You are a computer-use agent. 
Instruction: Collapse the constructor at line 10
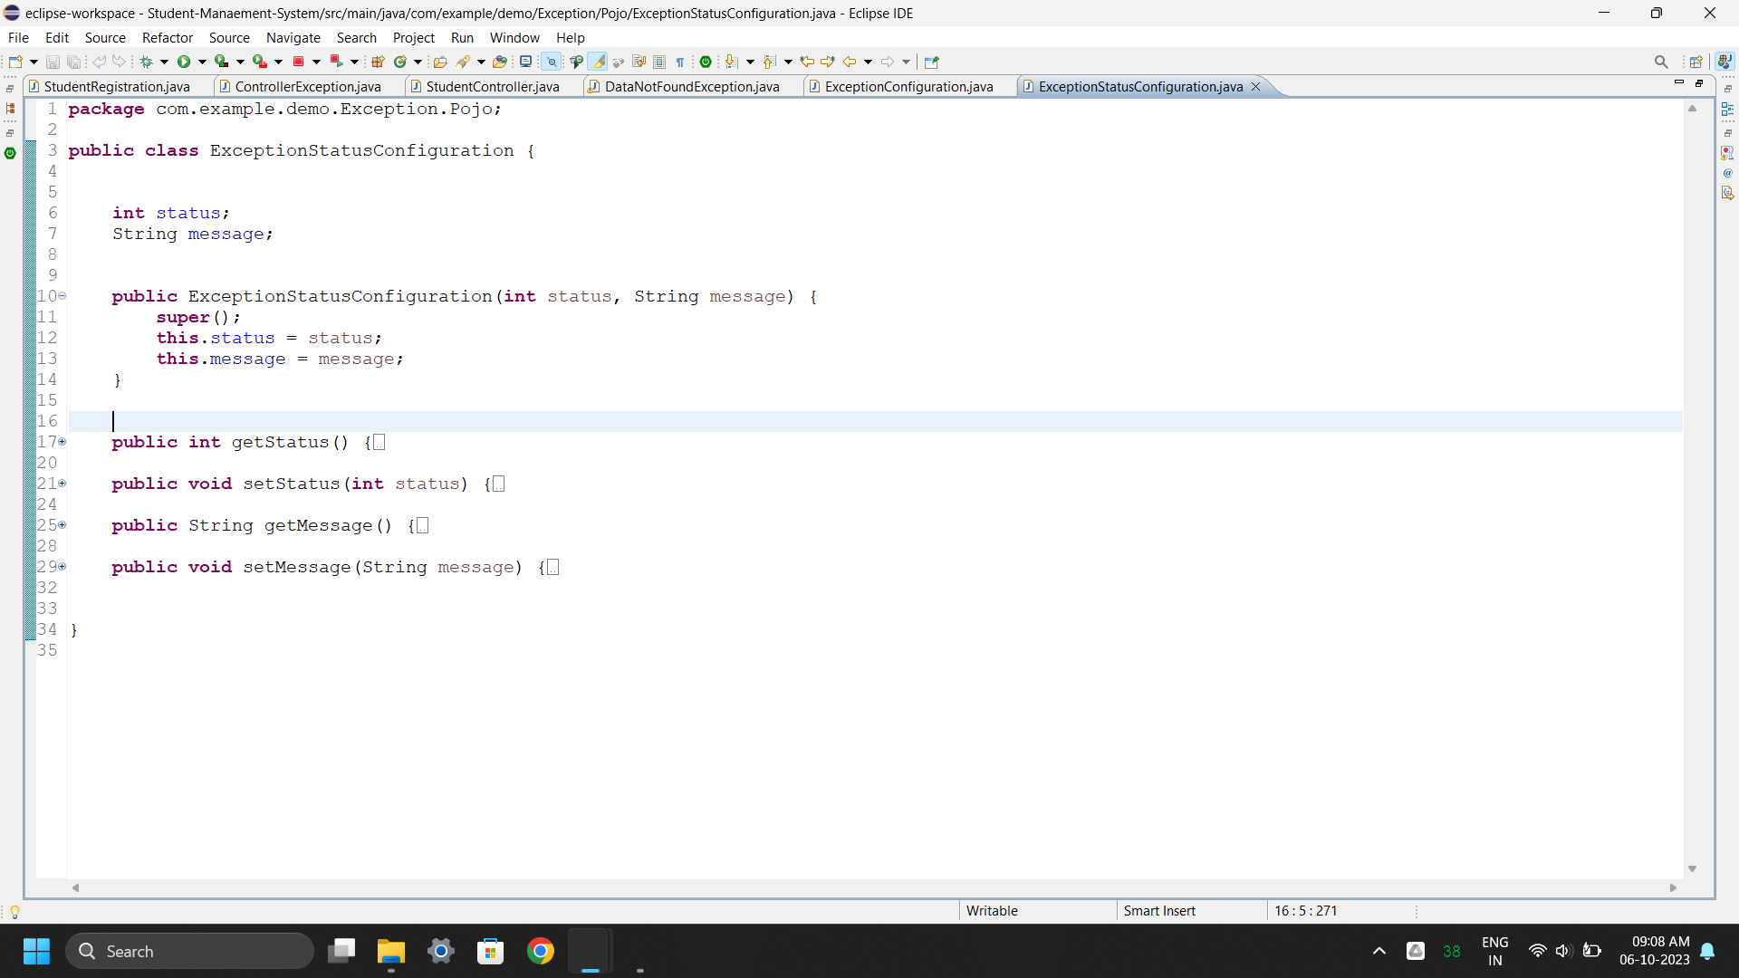pyautogui.click(x=62, y=296)
